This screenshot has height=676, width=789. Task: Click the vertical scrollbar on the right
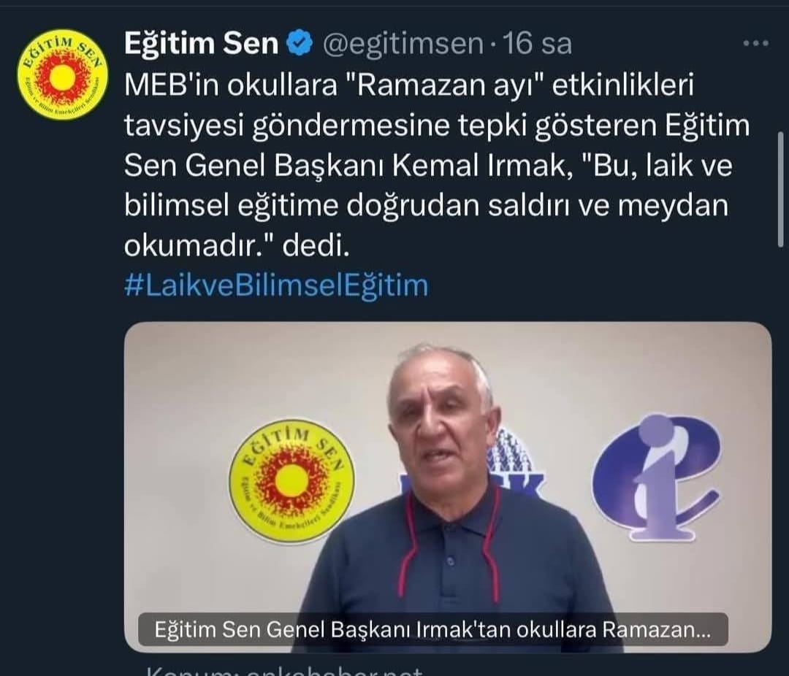pyautogui.click(x=781, y=188)
